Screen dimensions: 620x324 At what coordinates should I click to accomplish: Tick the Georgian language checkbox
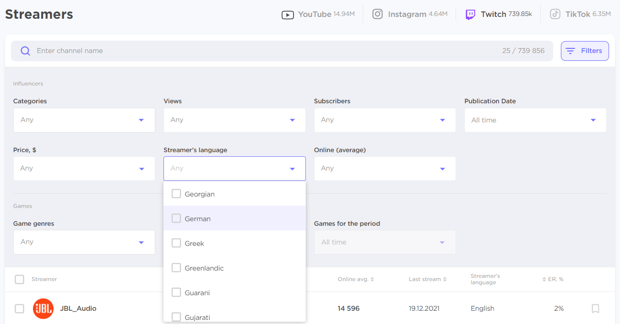tap(176, 194)
